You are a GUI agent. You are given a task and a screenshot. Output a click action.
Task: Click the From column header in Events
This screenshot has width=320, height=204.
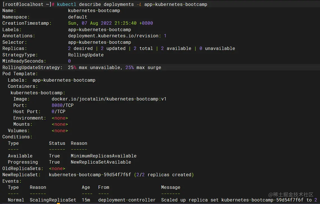click(x=104, y=187)
